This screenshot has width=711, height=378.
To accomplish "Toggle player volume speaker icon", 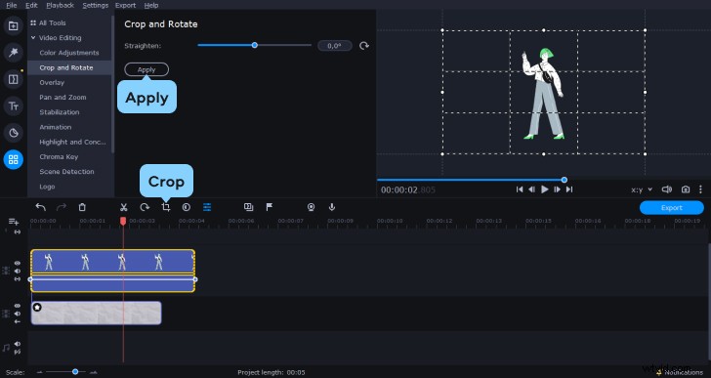I will click(x=666, y=189).
